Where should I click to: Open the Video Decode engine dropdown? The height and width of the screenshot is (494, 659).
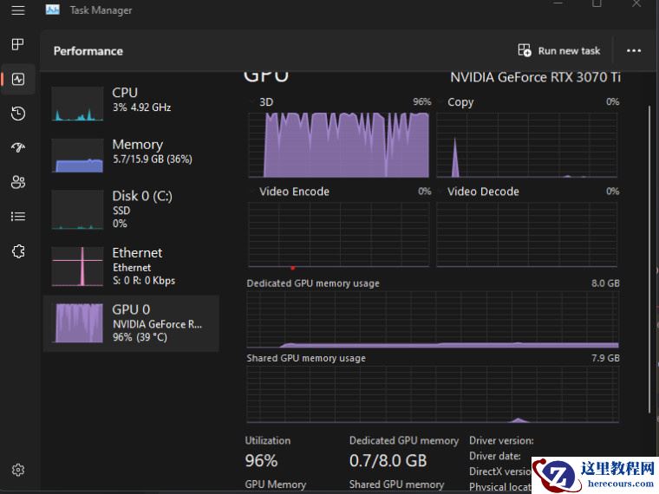(479, 192)
